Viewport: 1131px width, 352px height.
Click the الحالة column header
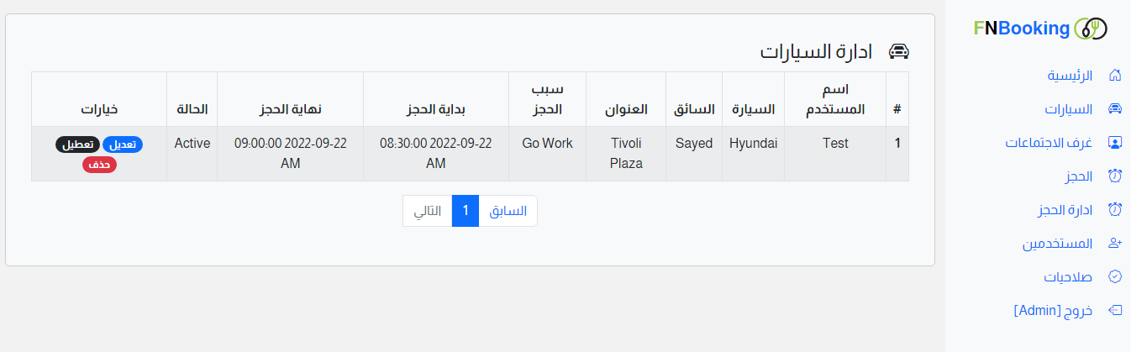tap(192, 108)
